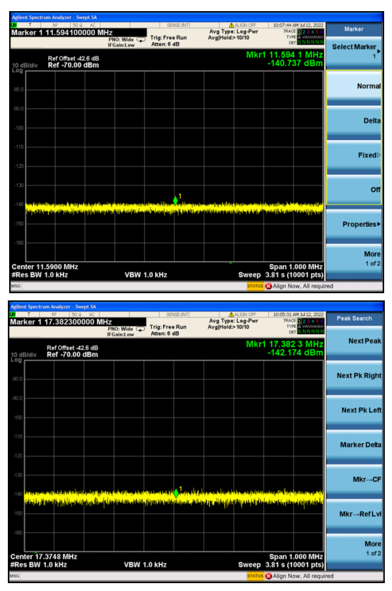The image size is (392, 591).
Task: Click the red error icon in the Peak Search analyzer status bar
Action: click(x=268, y=576)
